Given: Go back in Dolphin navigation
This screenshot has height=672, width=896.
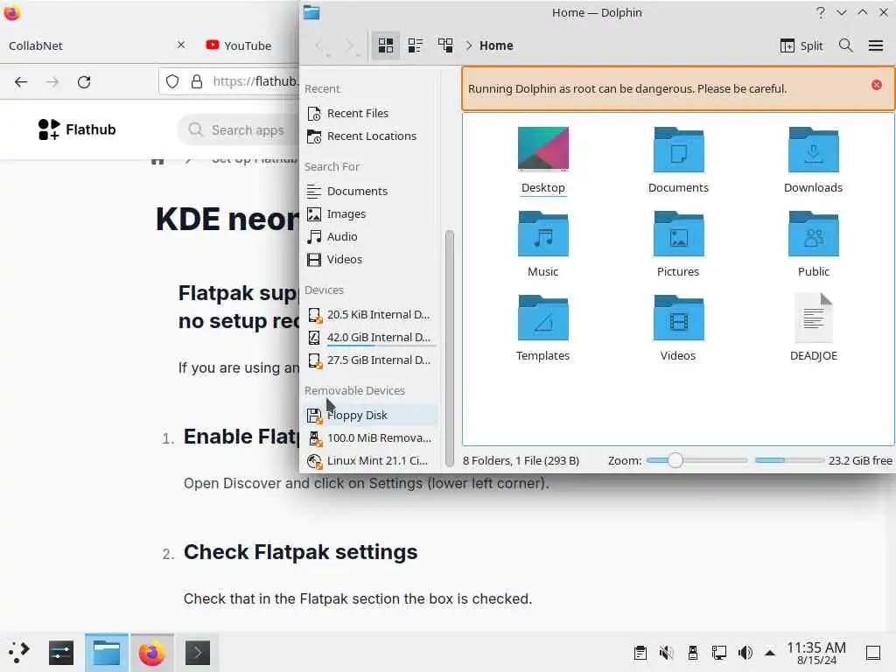Looking at the screenshot, I should coord(322,45).
